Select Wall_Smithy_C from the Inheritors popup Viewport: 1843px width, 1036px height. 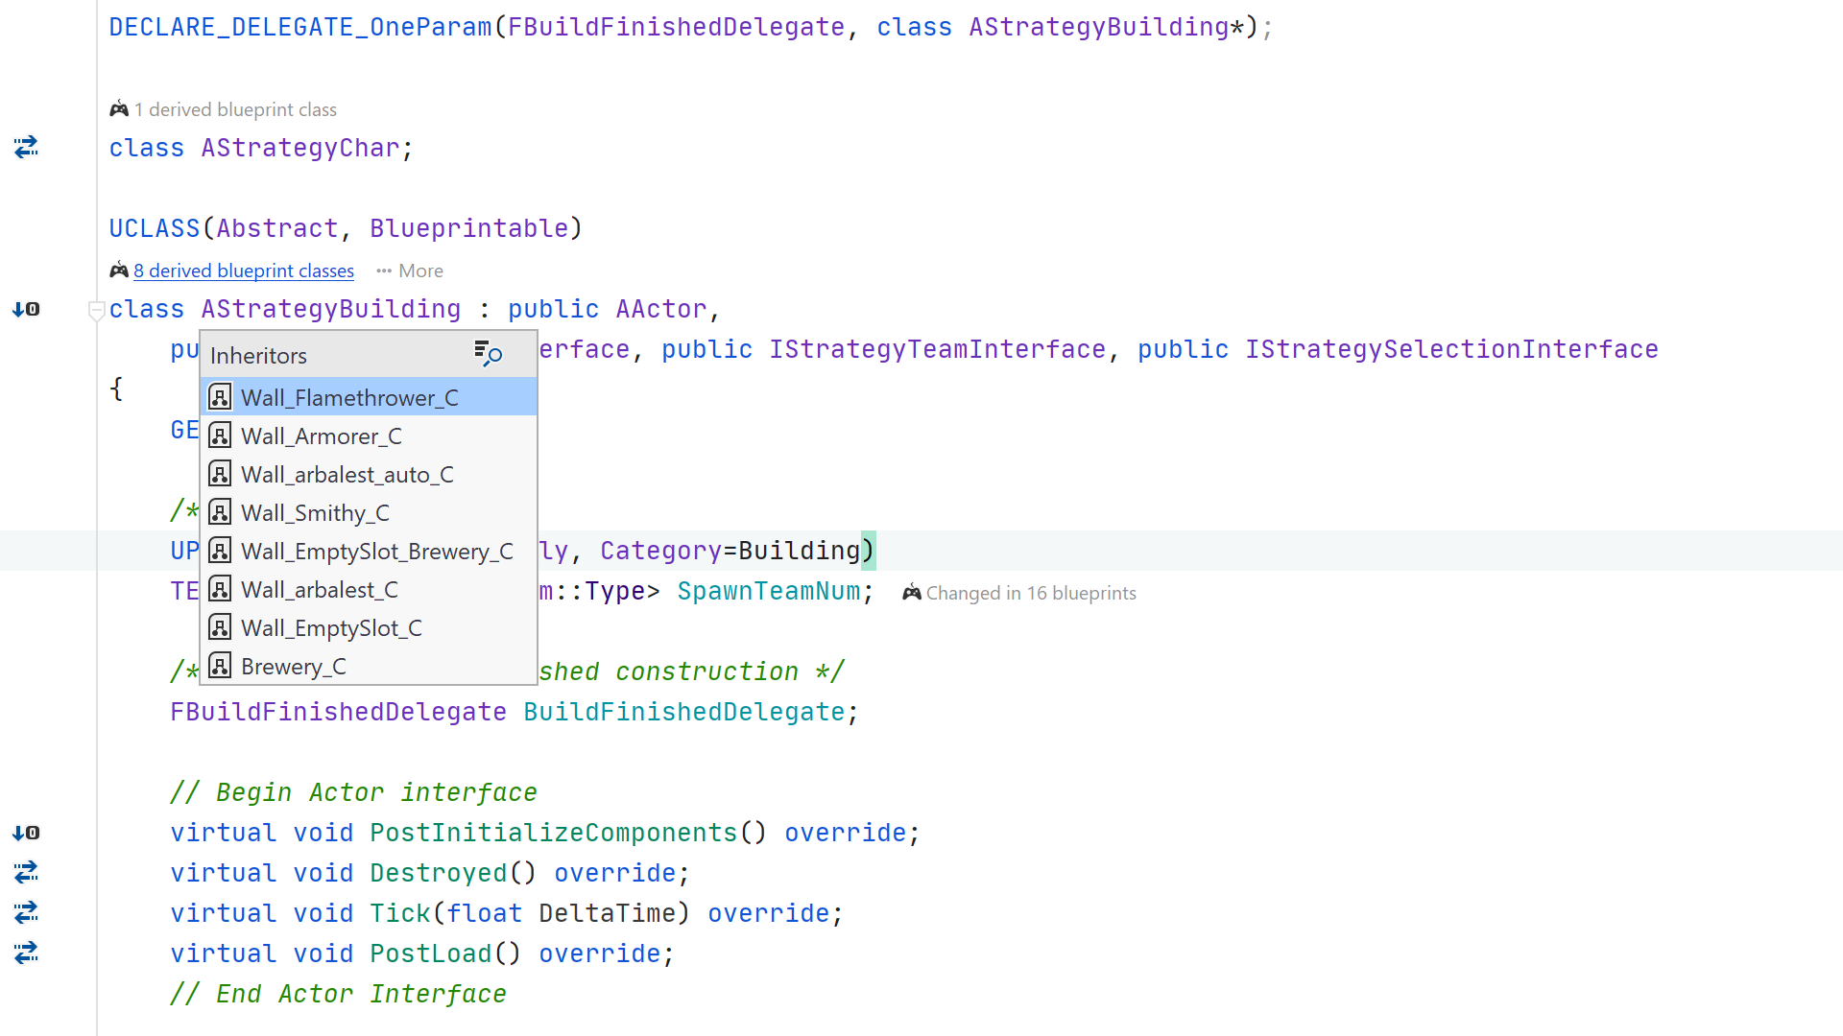tap(315, 512)
